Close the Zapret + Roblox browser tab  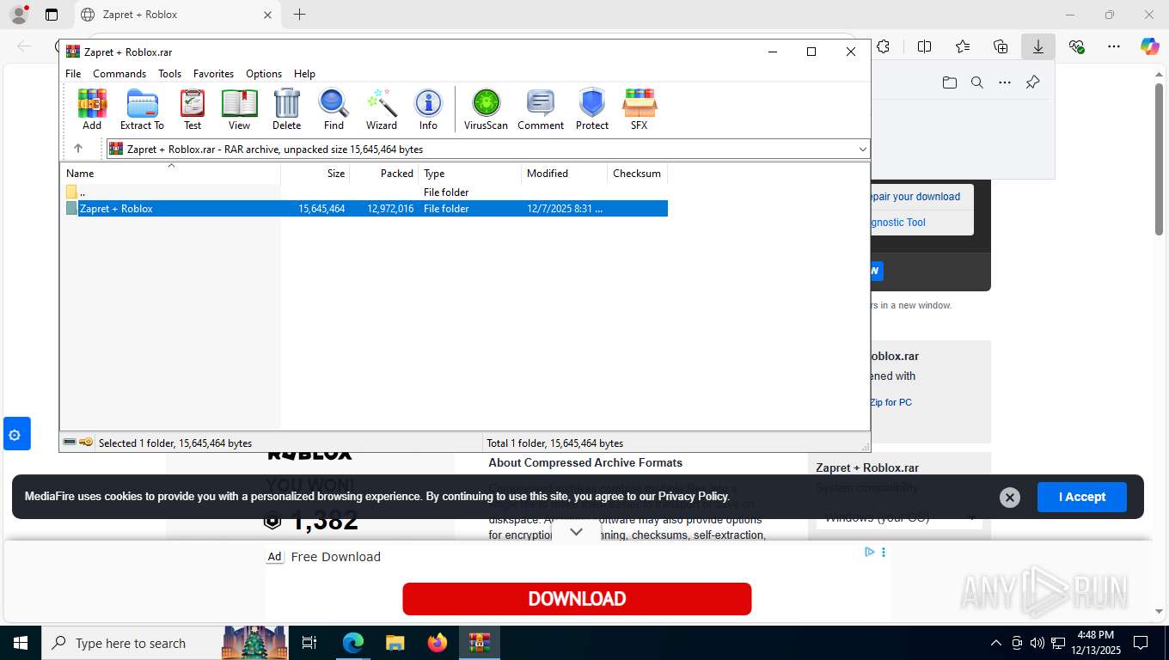click(x=267, y=15)
